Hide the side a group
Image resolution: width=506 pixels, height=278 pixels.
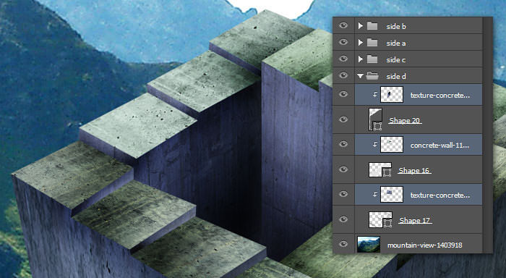coord(343,42)
